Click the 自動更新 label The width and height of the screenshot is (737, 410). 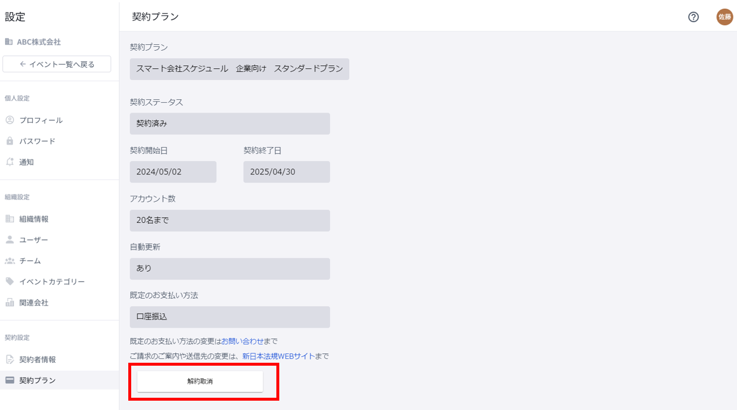(x=145, y=247)
